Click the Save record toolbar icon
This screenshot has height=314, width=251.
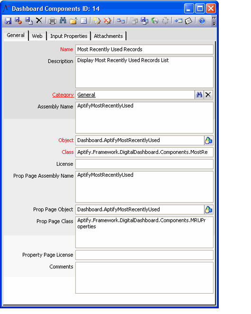(8, 20)
